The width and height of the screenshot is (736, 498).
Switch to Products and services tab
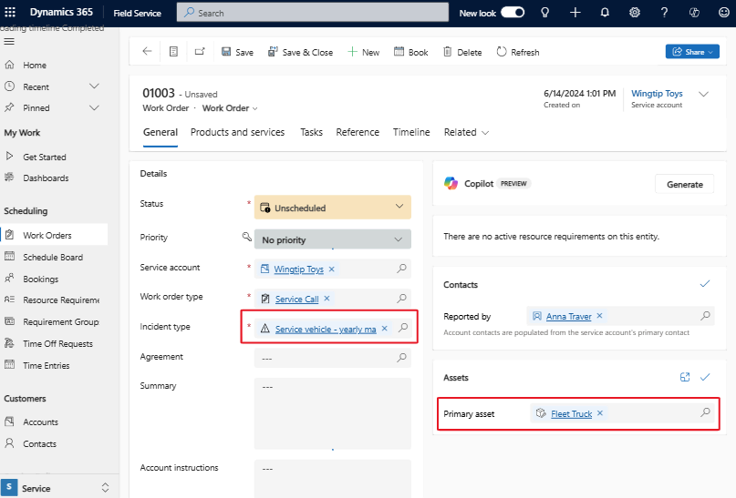tap(237, 133)
